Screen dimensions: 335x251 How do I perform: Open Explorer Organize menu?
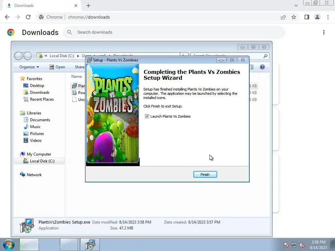(29, 67)
